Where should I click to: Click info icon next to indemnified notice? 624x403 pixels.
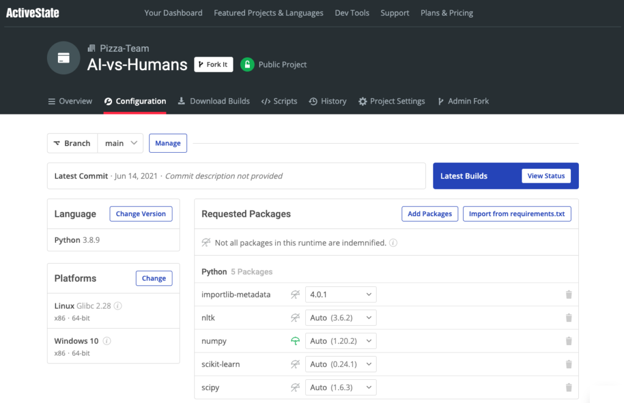(393, 243)
